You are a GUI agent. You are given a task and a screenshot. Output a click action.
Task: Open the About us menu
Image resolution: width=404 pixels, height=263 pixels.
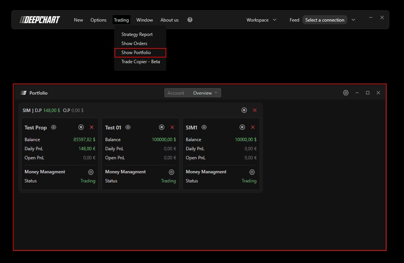point(169,20)
